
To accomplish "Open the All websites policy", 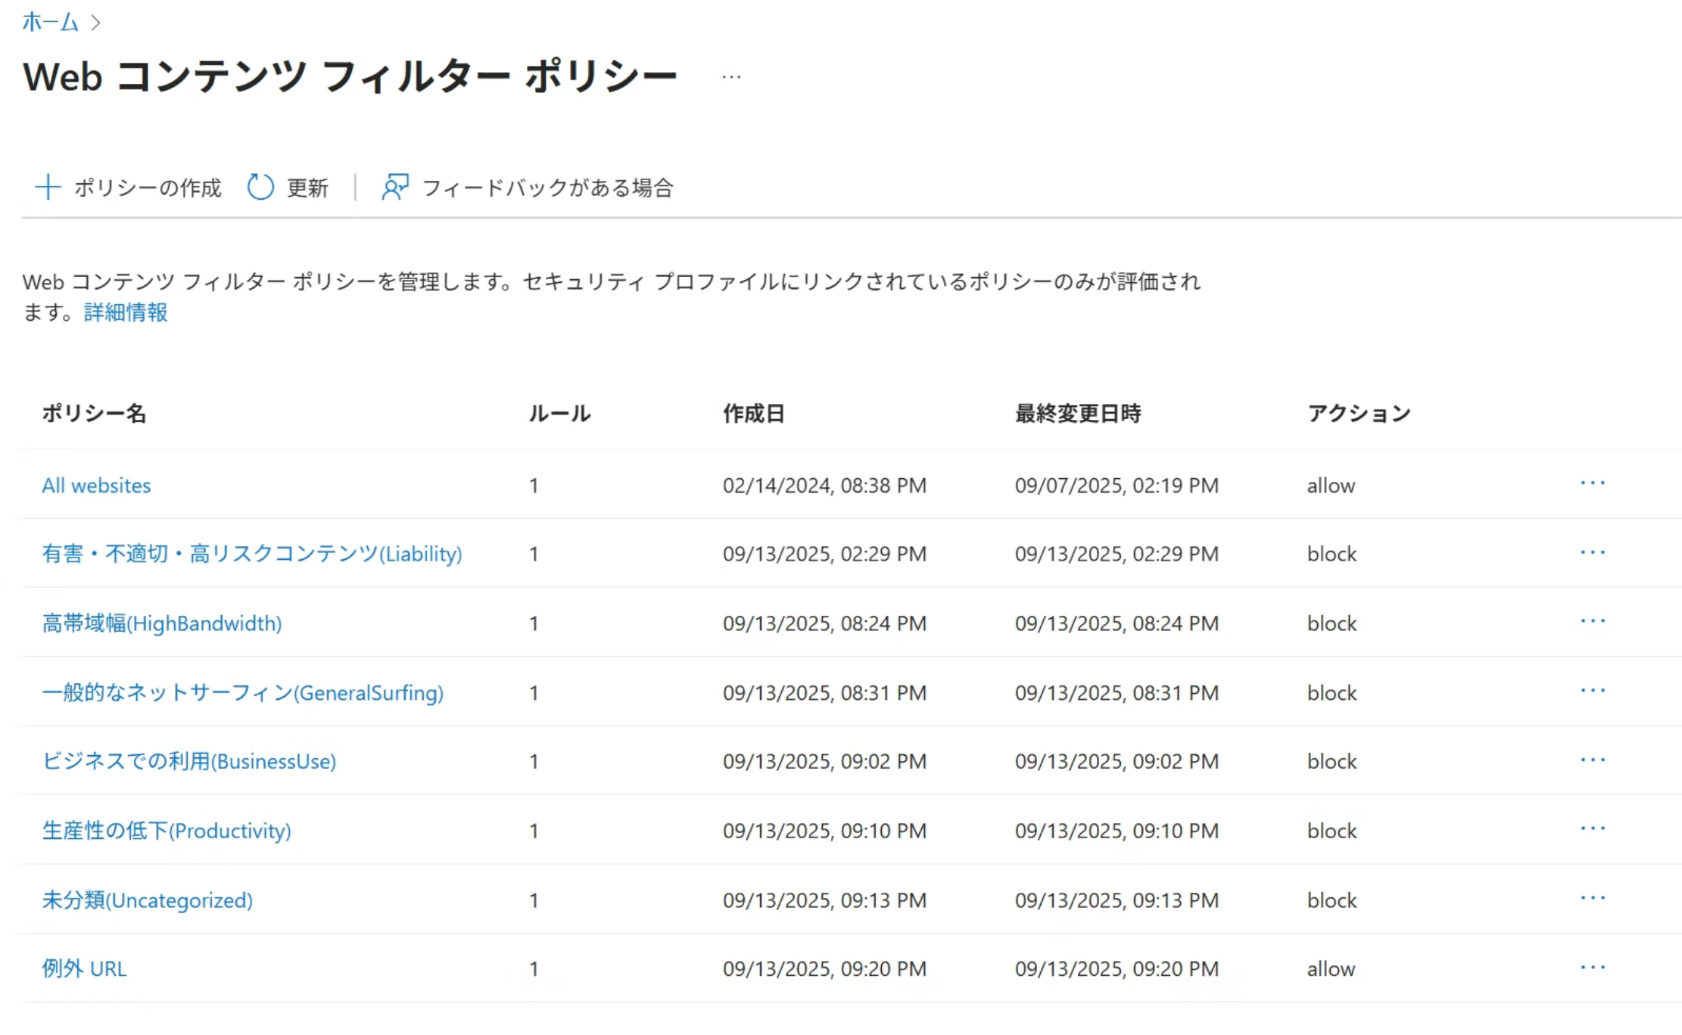I will point(96,485).
